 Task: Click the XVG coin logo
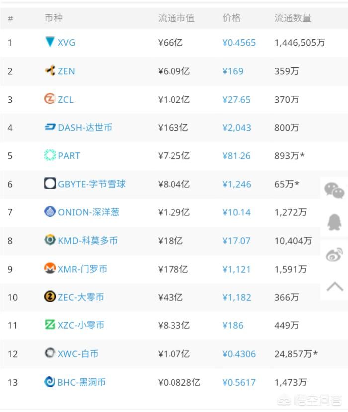(50, 42)
